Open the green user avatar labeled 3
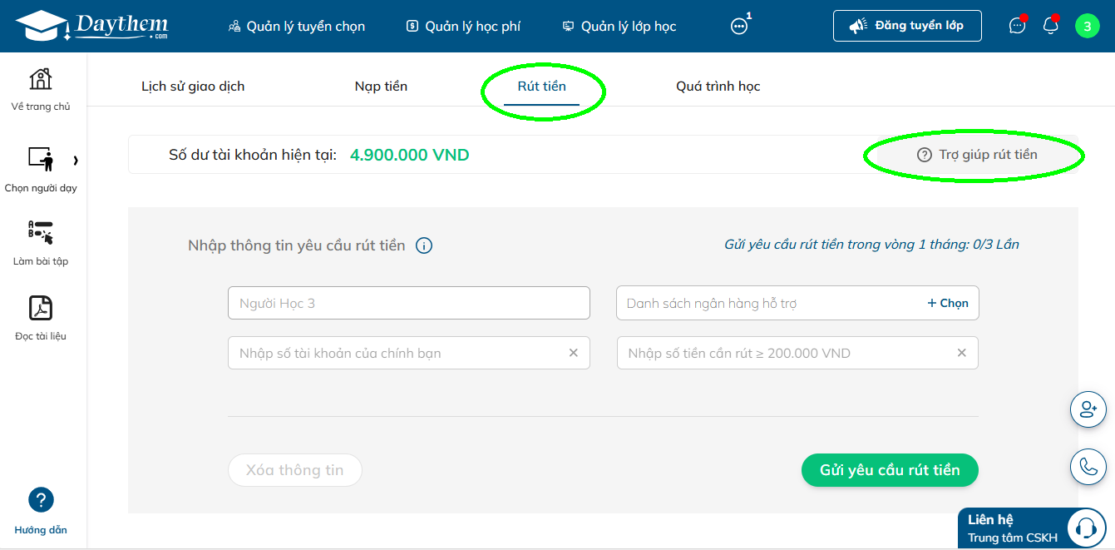This screenshot has width=1115, height=550. point(1087,26)
